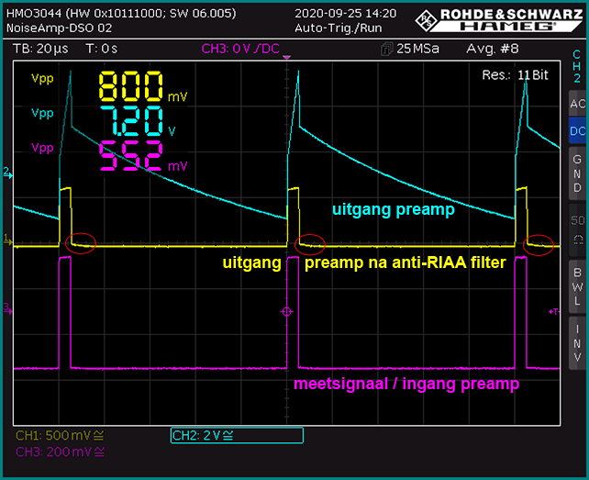Click 'meetsignaal / ingang preamp' label

coord(406,385)
